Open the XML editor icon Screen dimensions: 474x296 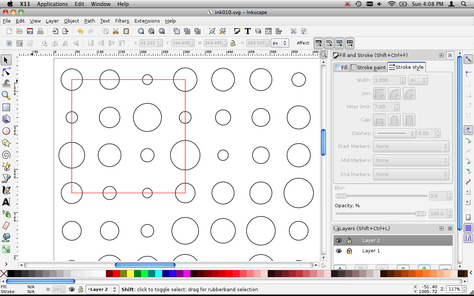268,31
